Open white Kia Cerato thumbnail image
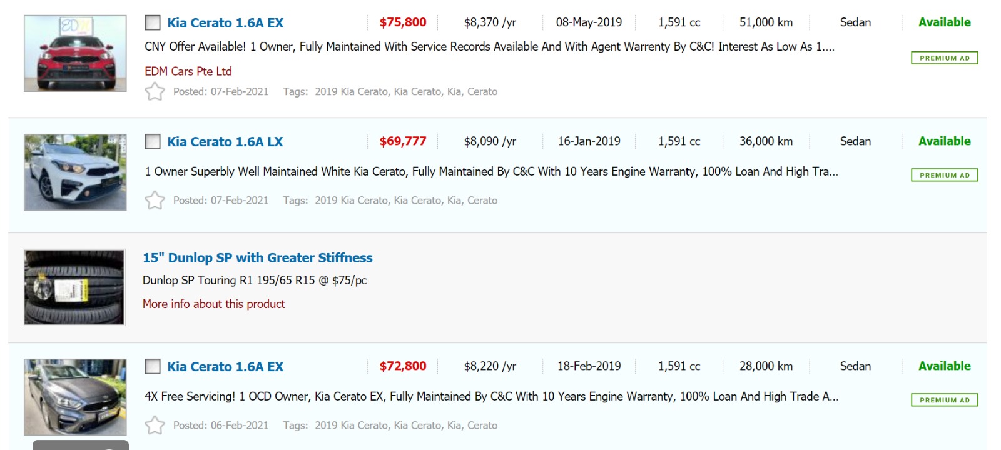Screen dimensions: 1001x450 (x=75, y=172)
